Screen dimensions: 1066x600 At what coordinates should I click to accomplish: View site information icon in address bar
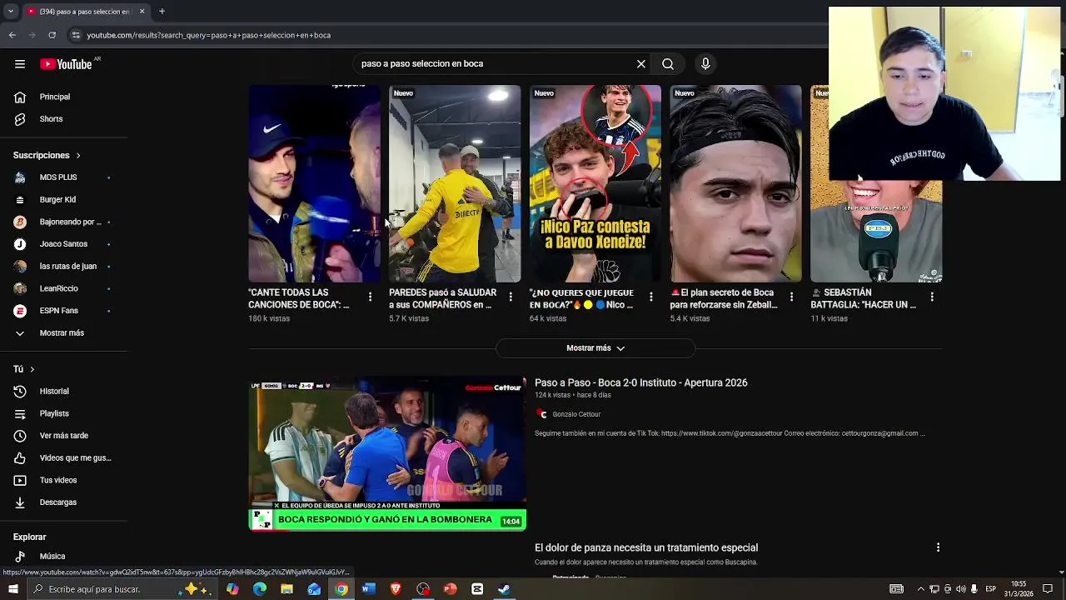coord(76,35)
